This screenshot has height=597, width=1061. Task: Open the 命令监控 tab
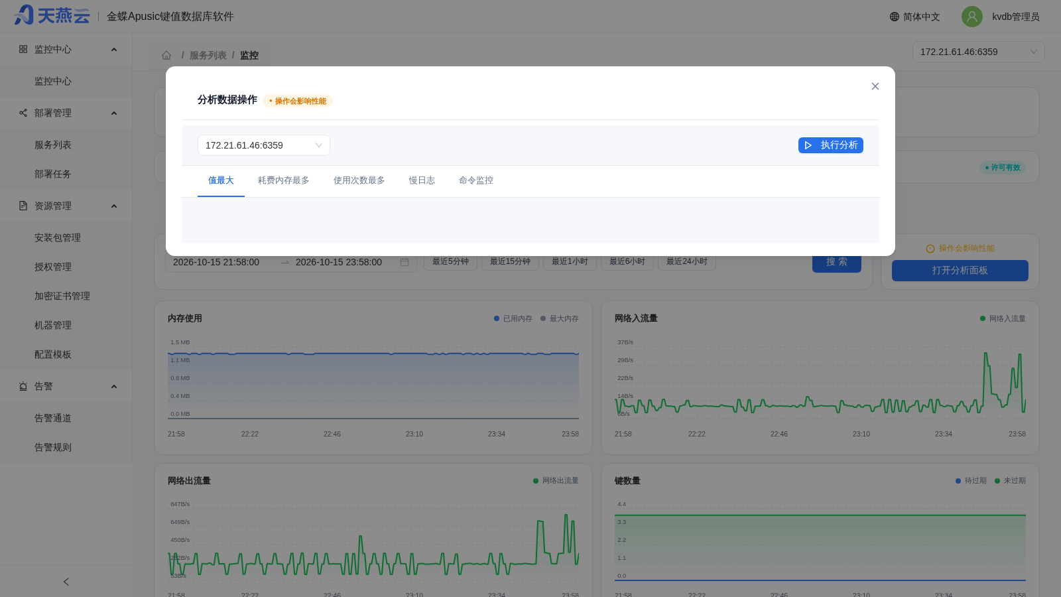tap(476, 180)
